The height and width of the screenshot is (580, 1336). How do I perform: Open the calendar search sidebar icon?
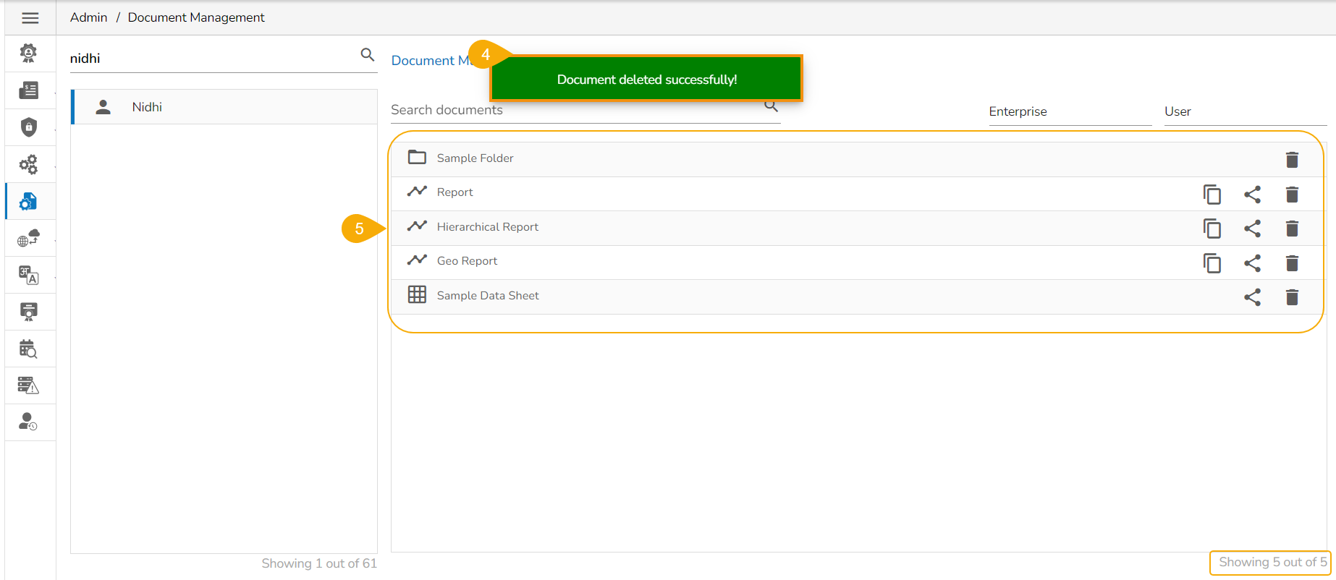click(x=28, y=349)
